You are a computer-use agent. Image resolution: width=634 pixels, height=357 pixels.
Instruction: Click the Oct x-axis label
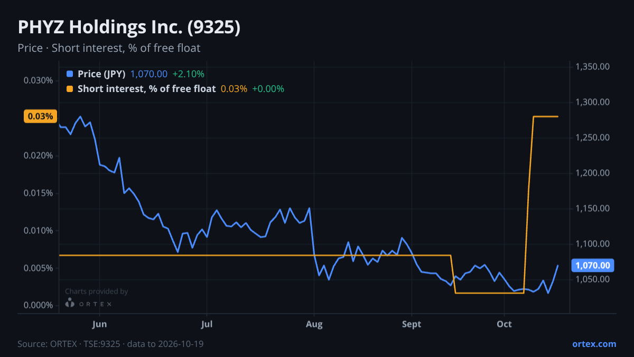pos(505,324)
